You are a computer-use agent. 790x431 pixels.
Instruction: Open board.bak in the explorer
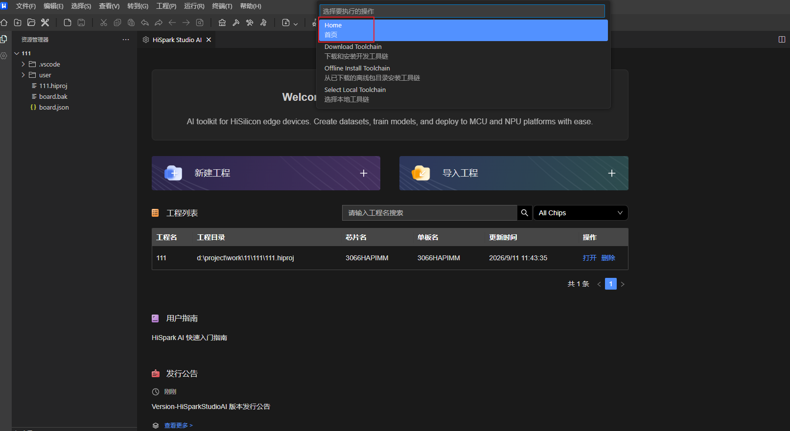pos(53,96)
